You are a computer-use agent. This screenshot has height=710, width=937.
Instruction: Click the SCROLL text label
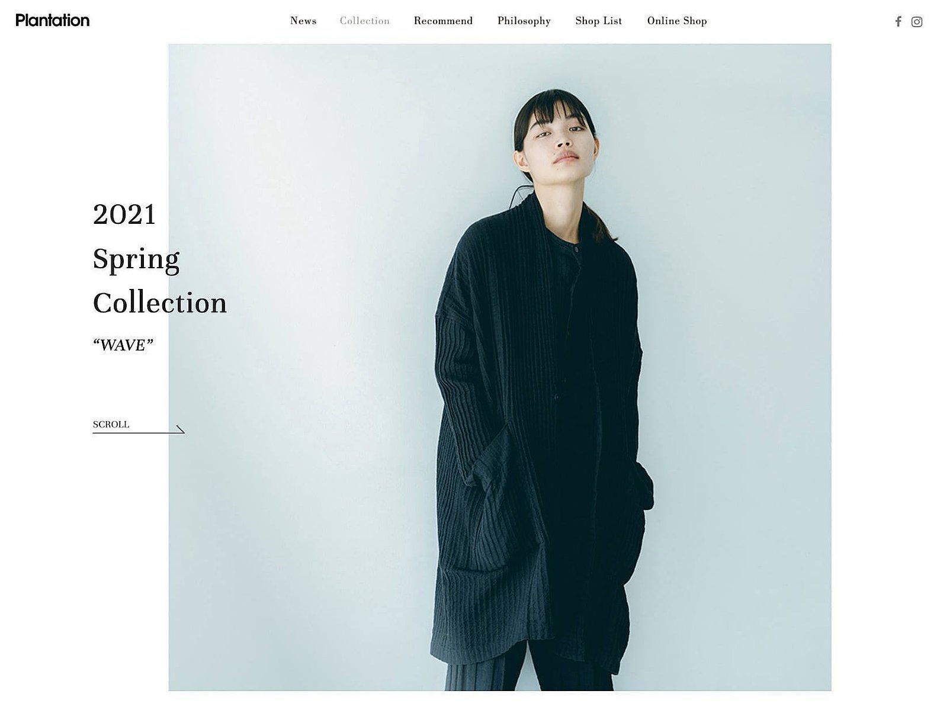click(x=111, y=425)
